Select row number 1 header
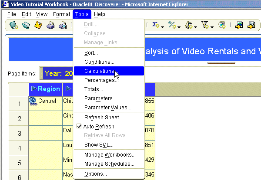Screen dimensions: 261x180 tap(18, 104)
